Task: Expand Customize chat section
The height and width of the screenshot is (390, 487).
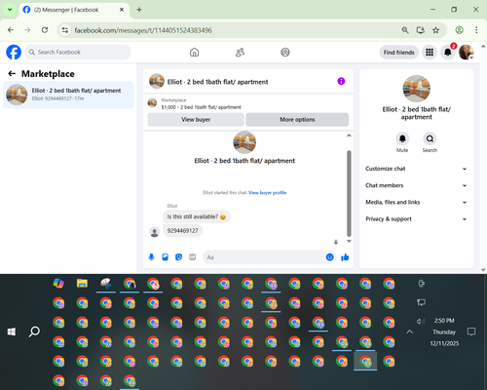Action: pyautogui.click(x=416, y=169)
